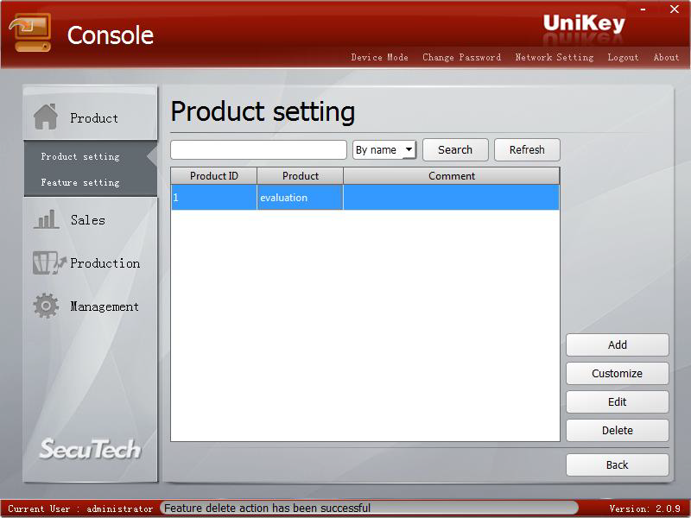Open the Product section label
Viewport: 691px width, 518px height.
point(94,118)
